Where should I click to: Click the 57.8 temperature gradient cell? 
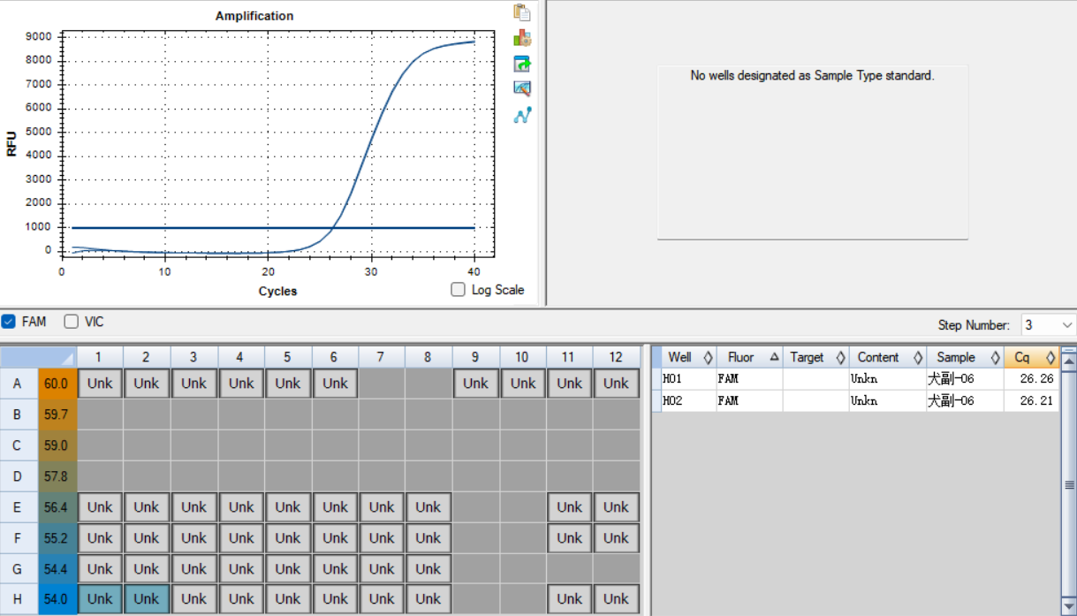coord(57,476)
